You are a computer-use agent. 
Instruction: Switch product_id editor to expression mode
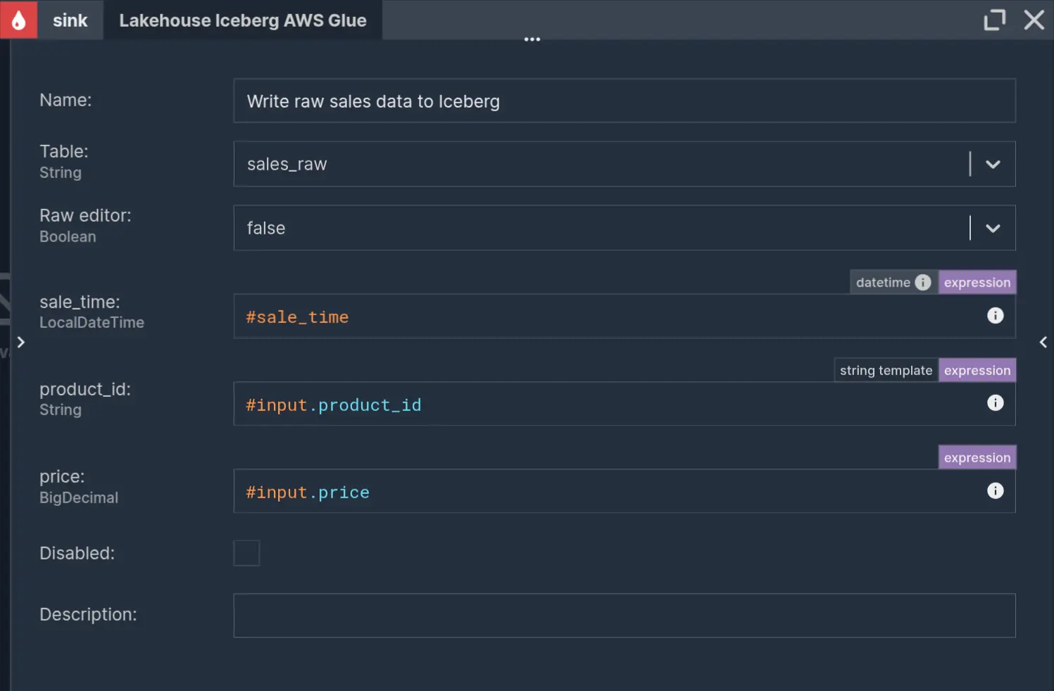click(977, 370)
